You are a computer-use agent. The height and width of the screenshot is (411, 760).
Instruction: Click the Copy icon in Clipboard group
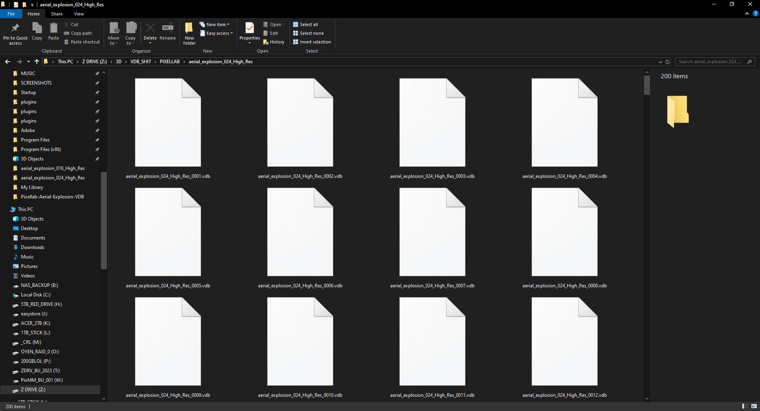37,28
